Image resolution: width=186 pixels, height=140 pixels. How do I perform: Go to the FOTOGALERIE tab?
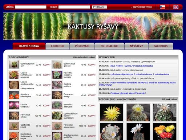click(x=109, y=46)
